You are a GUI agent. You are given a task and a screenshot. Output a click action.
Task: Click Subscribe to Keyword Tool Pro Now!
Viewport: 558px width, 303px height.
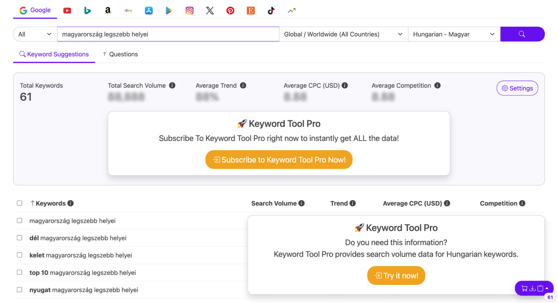coord(279,159)
